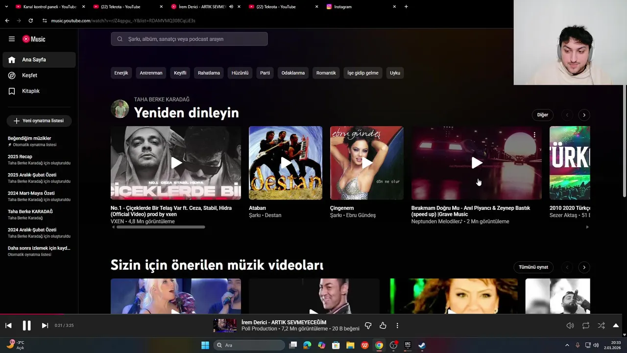This screenshot has width=627, height=353.
Task: Open Steam from the taskbar
Action: (422, 345)
